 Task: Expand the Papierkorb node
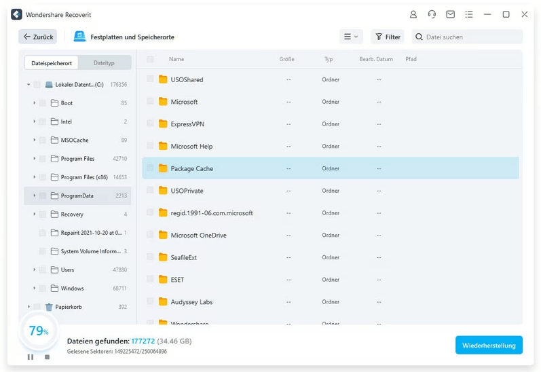tap(29, 307)
